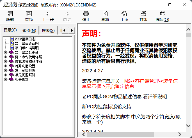Refresh page with 刷新 icon
The image size is (192, 138).
105,16
